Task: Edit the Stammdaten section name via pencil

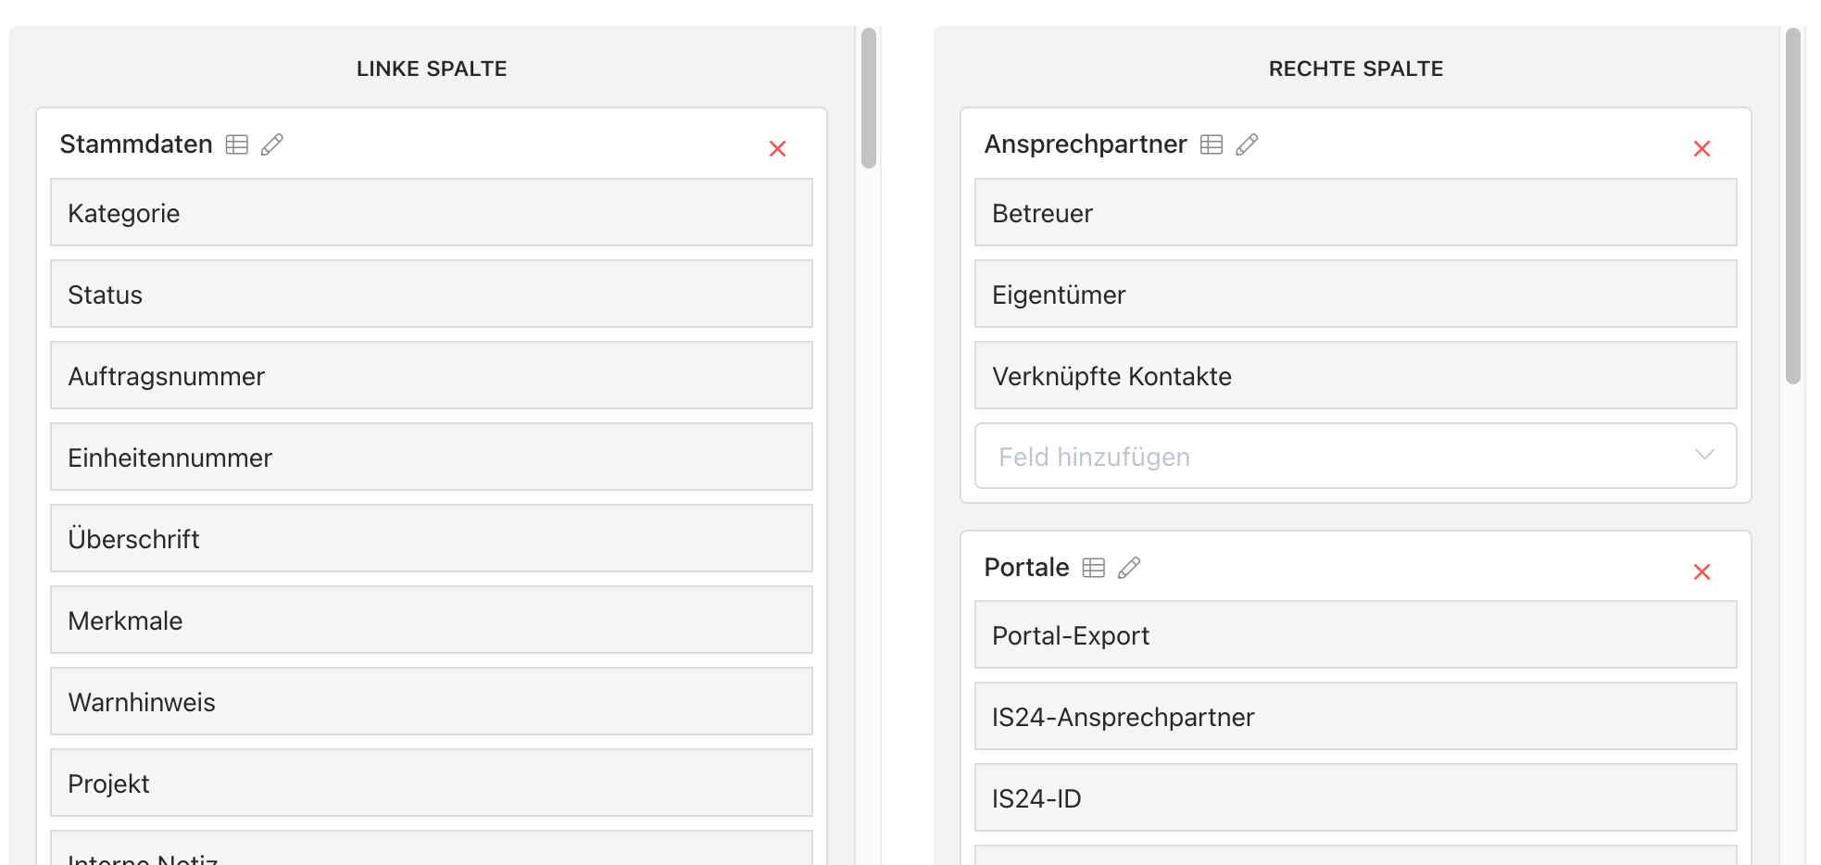Action: [x=272, y=144]
